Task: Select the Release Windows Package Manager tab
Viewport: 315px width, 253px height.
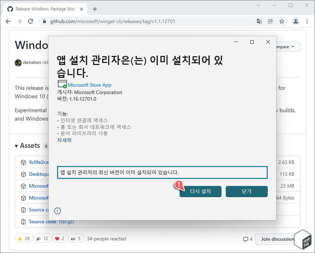Action: 45,9
